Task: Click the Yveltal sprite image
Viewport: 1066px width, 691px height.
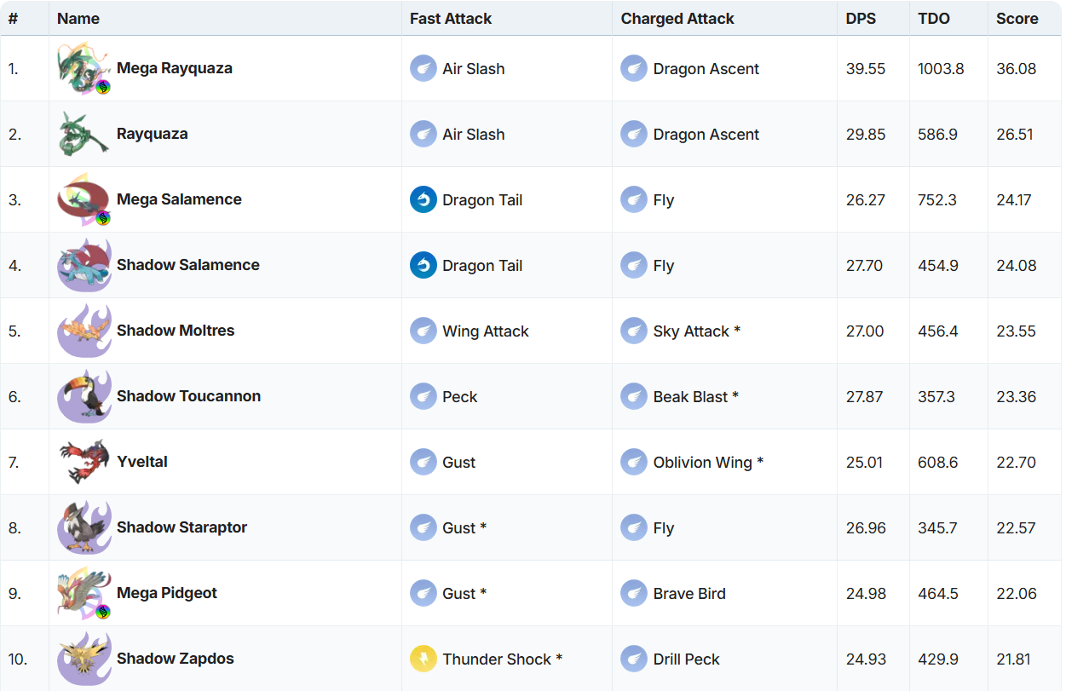Action: pyautogui.click(x=84, y=462)
